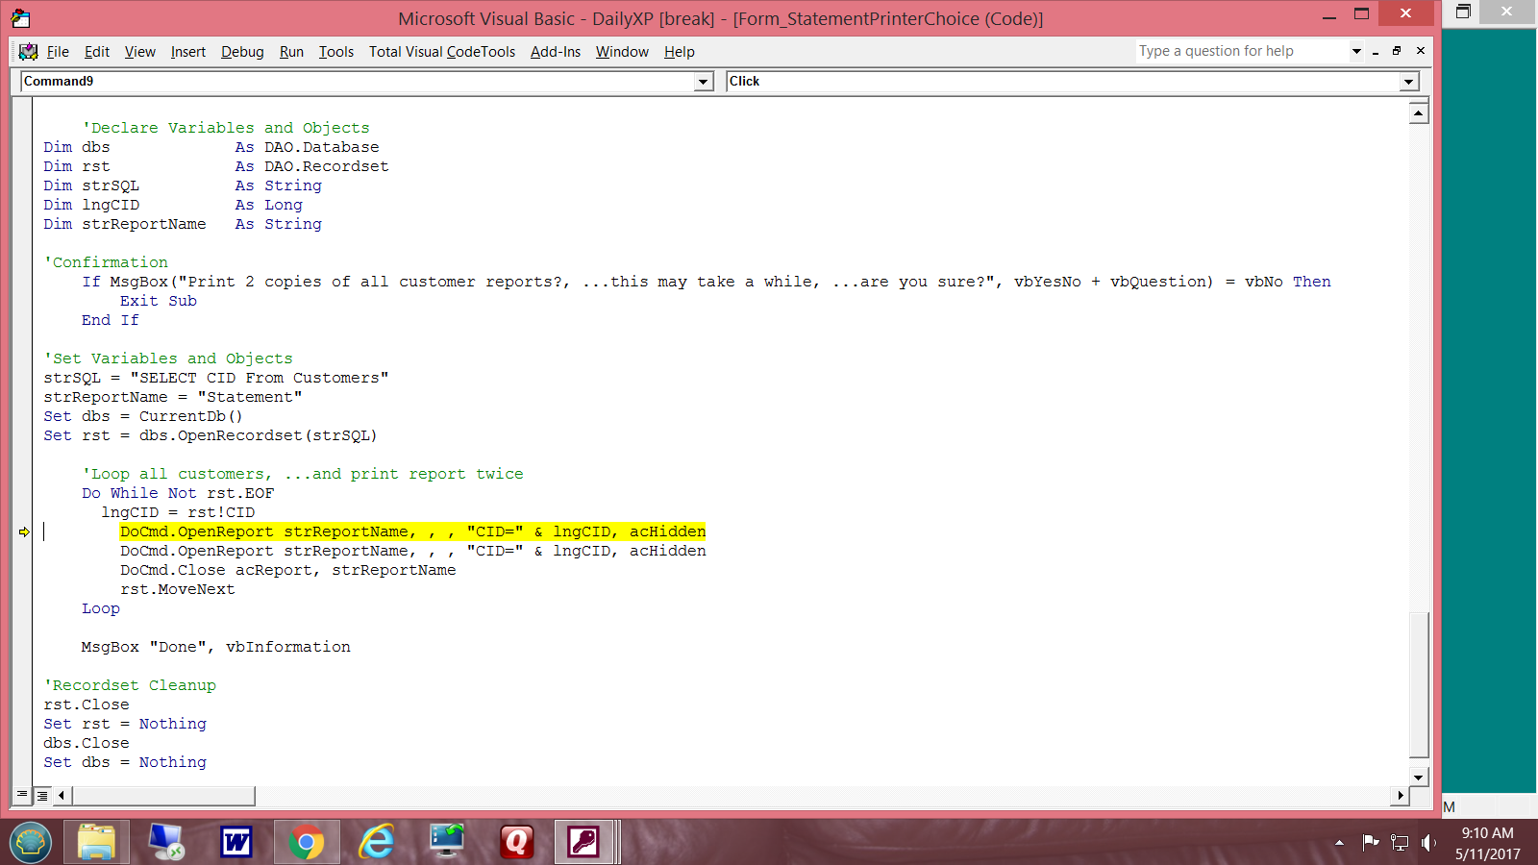Switch to Procedure View
This screenshot has height=865, width=1538.
pos(22,795)
